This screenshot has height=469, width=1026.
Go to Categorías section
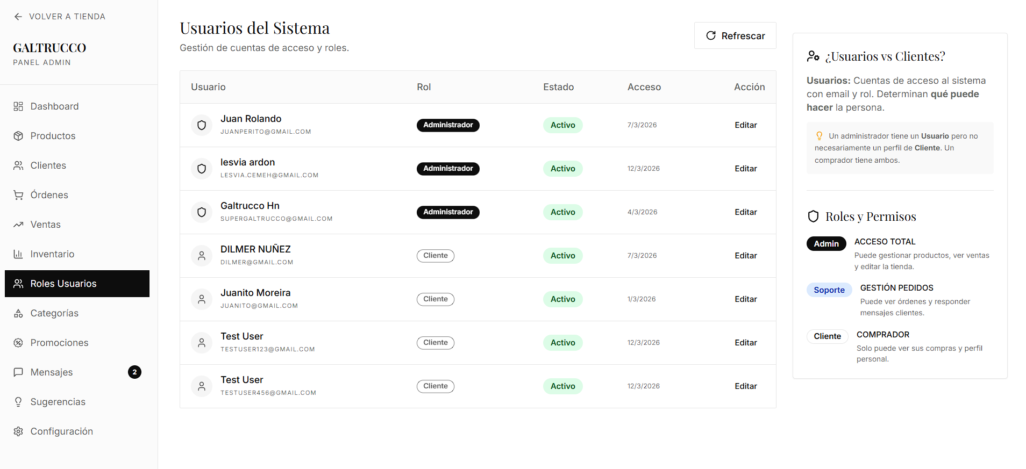[x=54, y=313]
